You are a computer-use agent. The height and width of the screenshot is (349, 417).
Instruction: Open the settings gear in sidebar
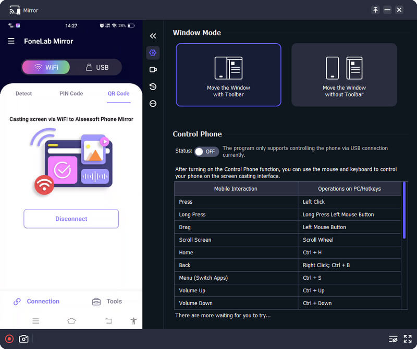(153, 53)
